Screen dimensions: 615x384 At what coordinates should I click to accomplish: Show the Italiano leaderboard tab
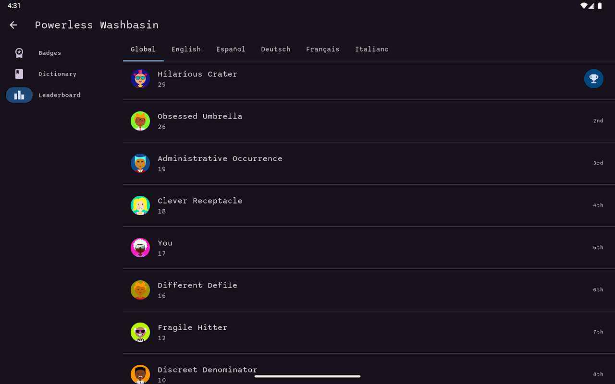[371, 49]
